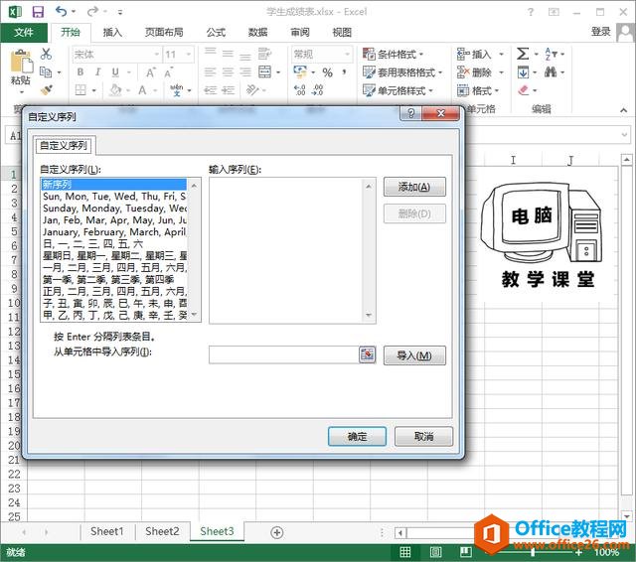636x562 pixels.
Task: Select the 'Sun, Mon, Tue' list entry
Action: click(x=114, y=197)
